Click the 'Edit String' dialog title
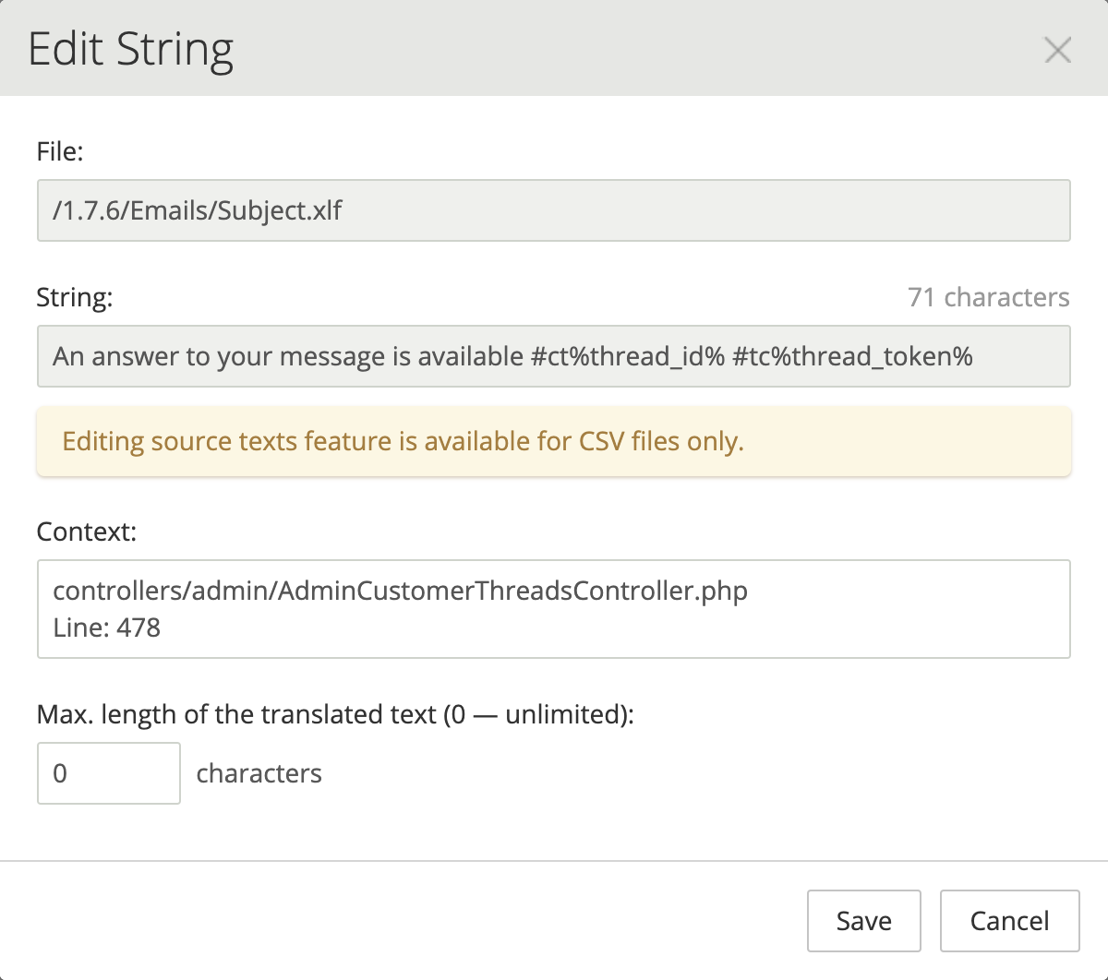This screenshot has width=1108, height=980. pos(130,49)
